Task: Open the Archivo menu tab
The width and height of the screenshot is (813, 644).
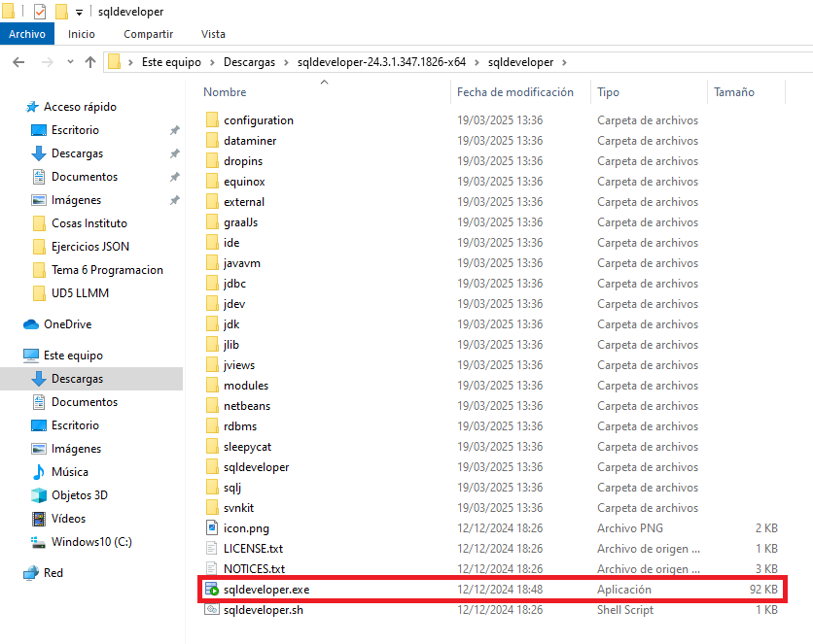Action: (27, 34)
